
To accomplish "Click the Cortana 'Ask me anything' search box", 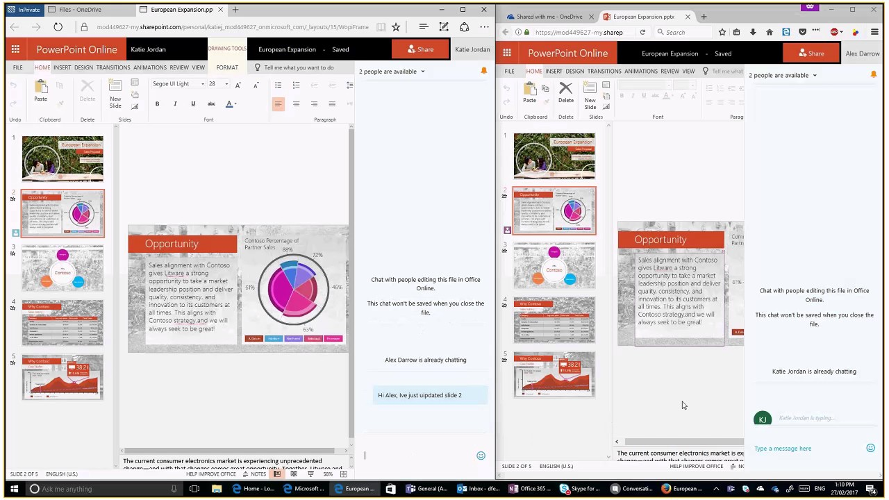I will 103,489.
